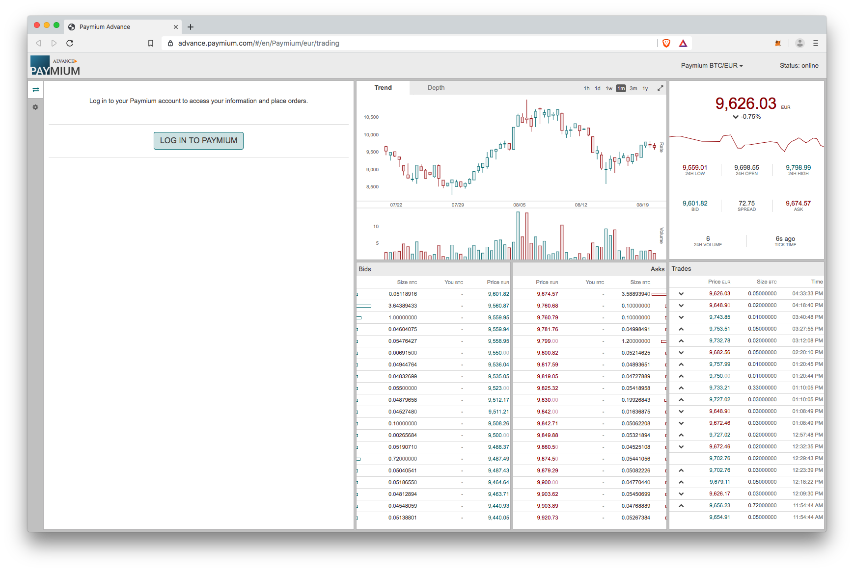
Task: Click down arrow on the 02:20:10 PM trade
Action: pyautogui.click(x=681, y=353)
